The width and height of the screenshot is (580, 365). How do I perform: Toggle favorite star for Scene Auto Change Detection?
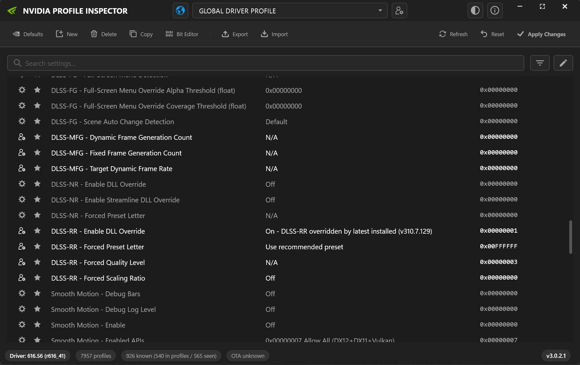click(37, 121)
